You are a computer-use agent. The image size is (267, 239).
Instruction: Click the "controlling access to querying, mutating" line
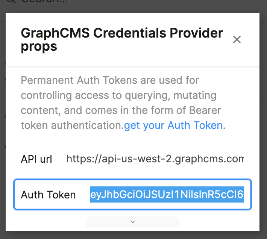coord(118,95)
